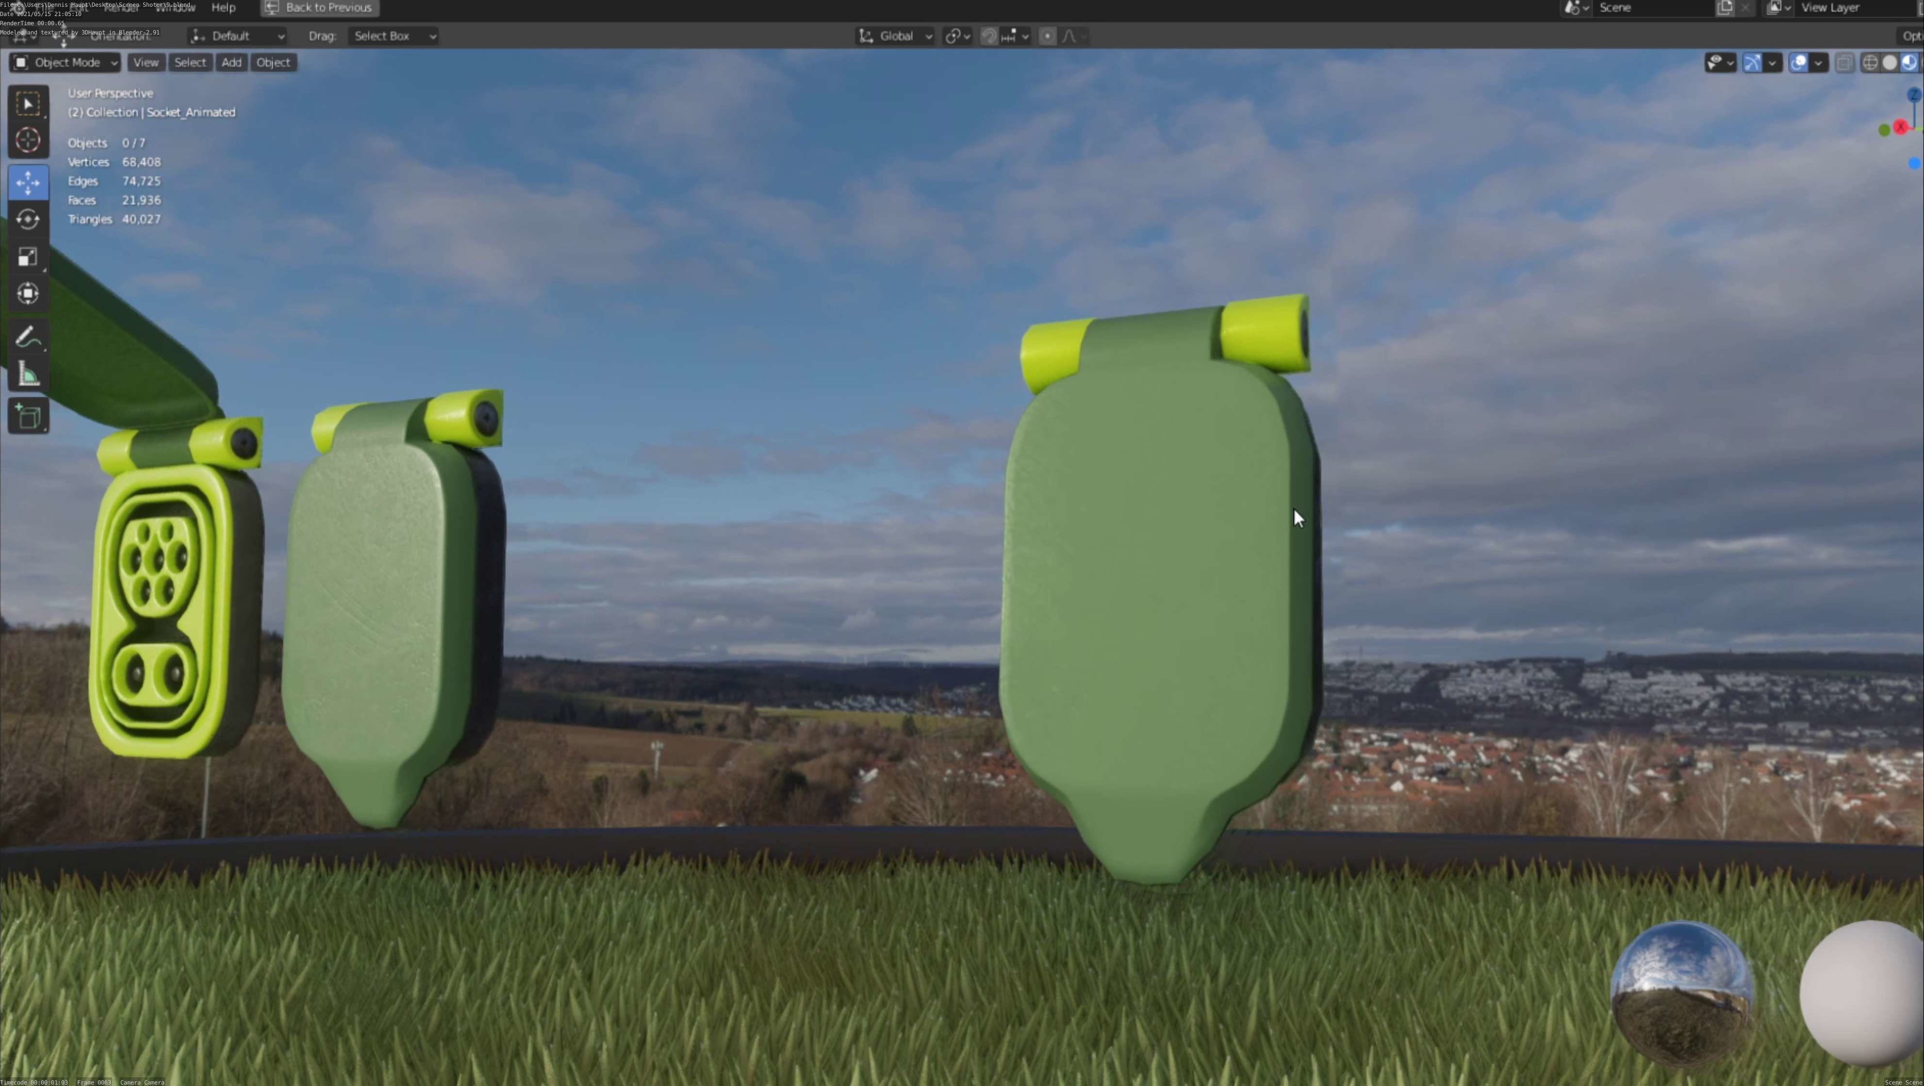Image resolution: width=1924 pixels, height=1086 pixels.
Task: Activate the 3D Cursor tool
Action: tap(28, 140)
